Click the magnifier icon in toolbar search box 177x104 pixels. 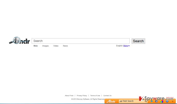point(146,101)
